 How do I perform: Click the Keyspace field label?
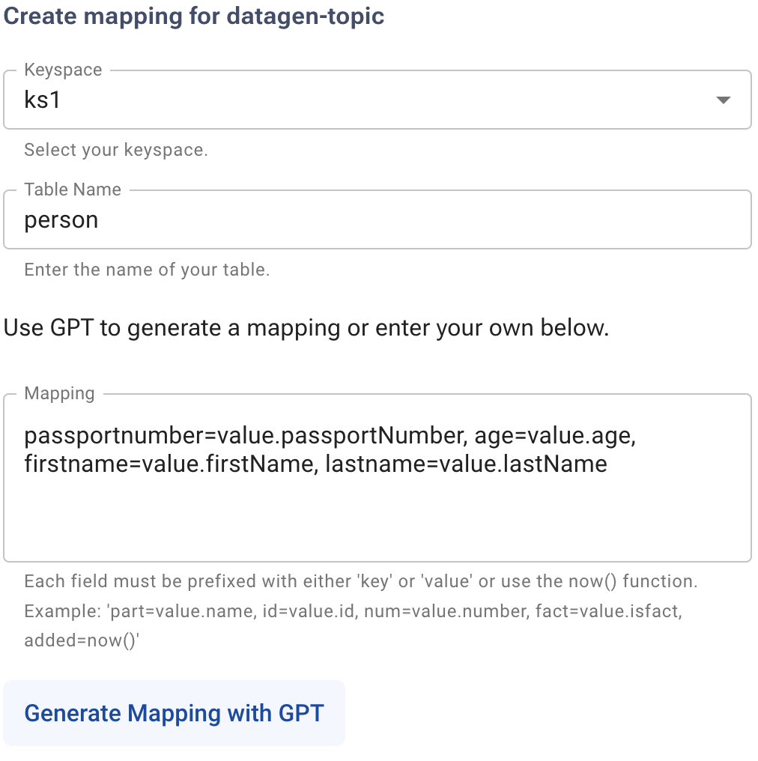point(64,70)
